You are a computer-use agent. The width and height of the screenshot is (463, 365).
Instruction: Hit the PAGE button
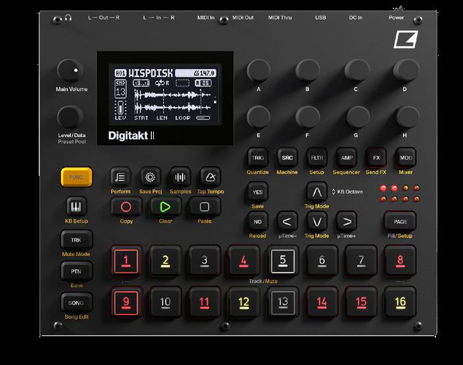point(400,222)
